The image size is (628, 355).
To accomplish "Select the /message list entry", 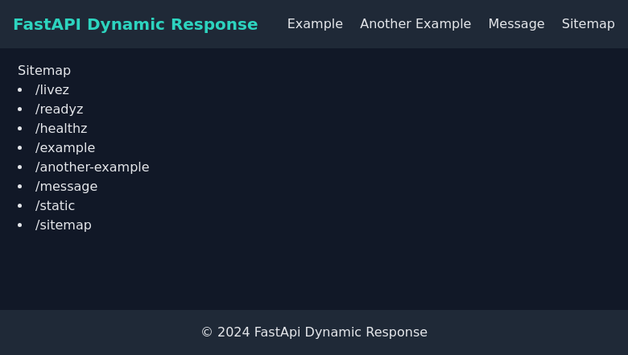I will [66, 187].
